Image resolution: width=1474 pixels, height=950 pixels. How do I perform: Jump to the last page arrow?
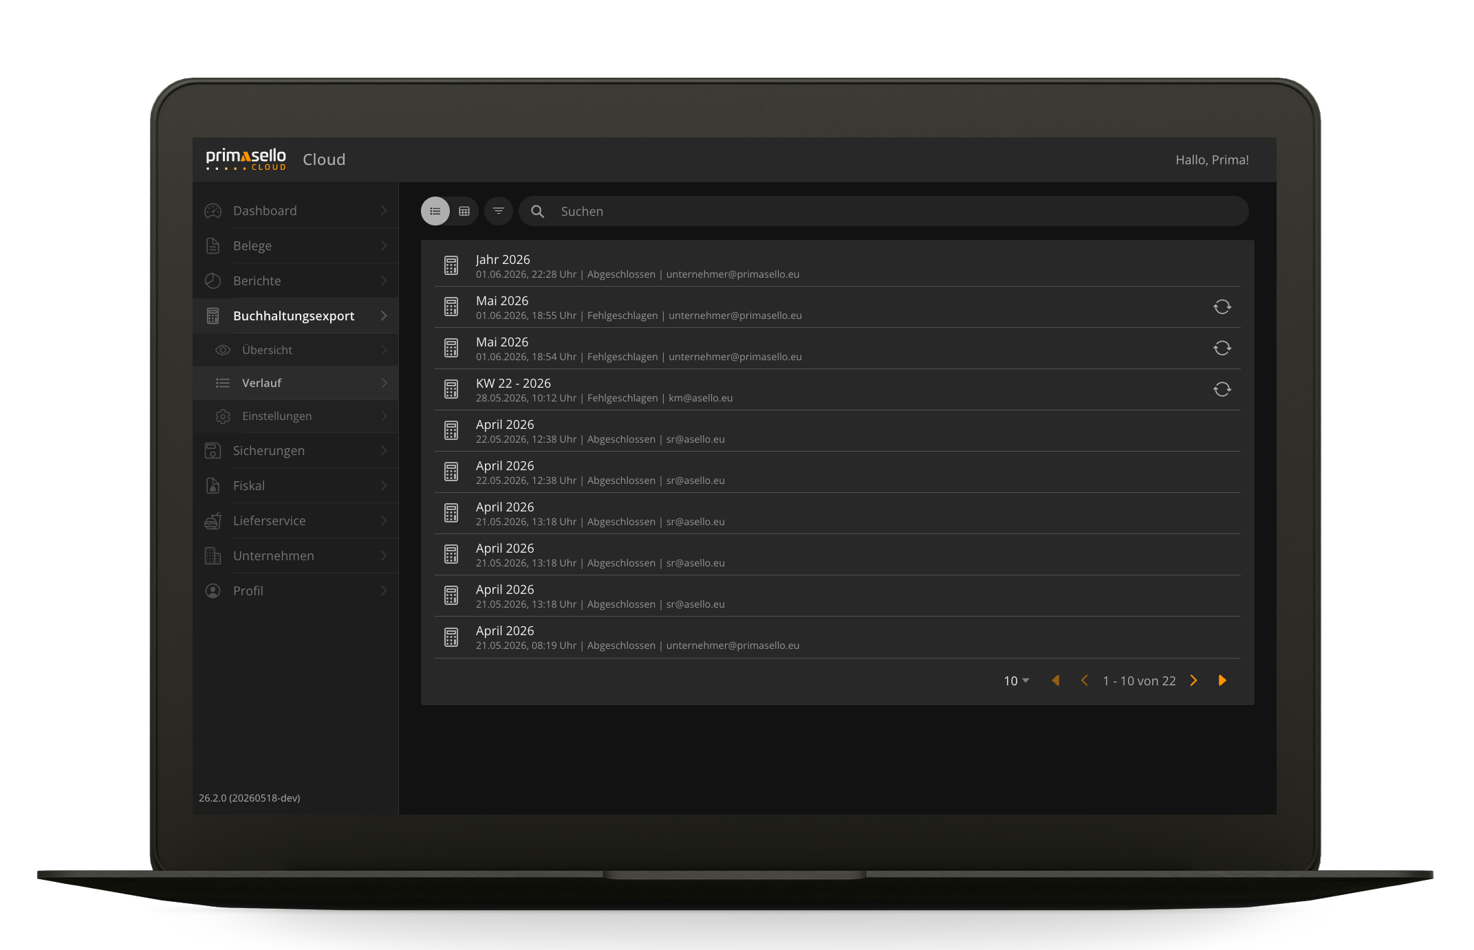(1222, 681)
